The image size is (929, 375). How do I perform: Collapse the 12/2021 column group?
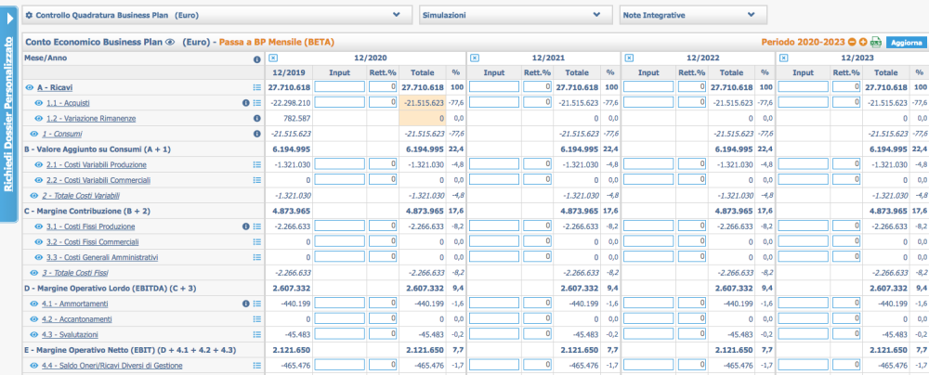(474, 58)
